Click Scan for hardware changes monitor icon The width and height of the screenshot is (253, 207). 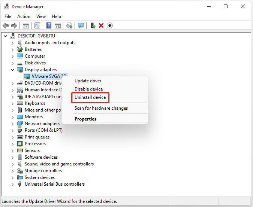pos(81,25)
